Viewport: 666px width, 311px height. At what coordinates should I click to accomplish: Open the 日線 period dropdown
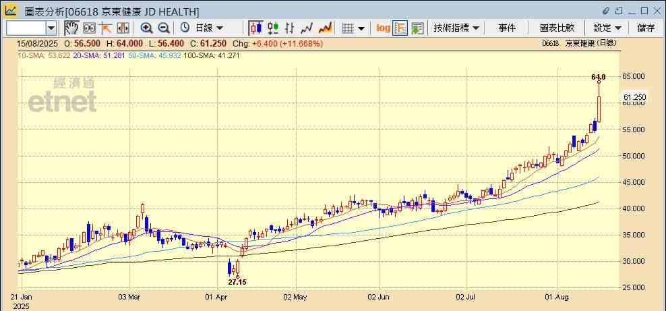[208, 28]
